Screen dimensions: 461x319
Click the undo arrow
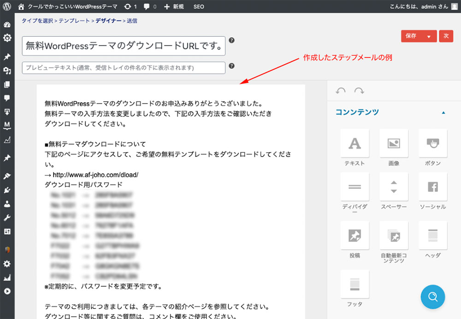[x=341, y=91]
